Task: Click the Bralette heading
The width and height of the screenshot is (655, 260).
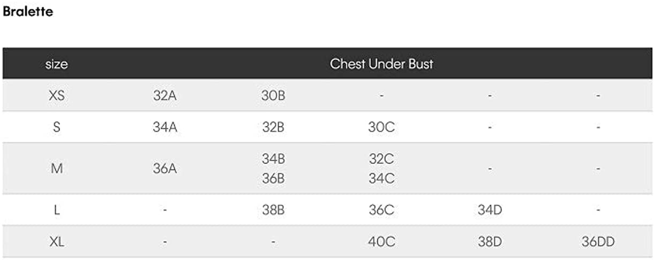Action: 28,12
